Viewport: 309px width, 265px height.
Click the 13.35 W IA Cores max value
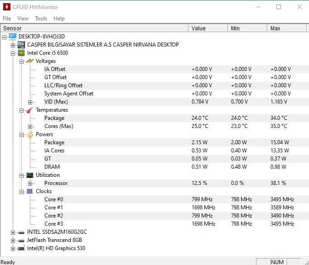280,151
